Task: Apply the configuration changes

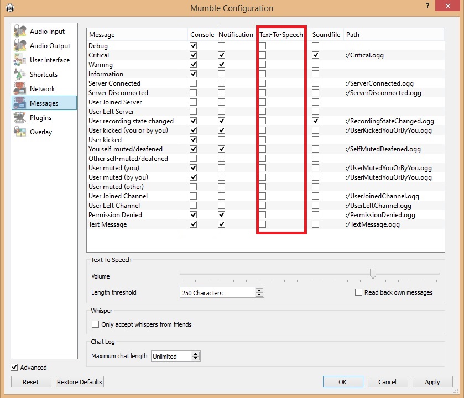Action: (x=432, y=382)
